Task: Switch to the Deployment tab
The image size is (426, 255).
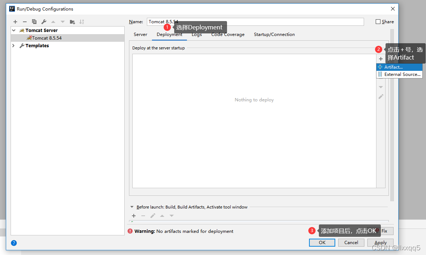Action: tap(169, 35)
